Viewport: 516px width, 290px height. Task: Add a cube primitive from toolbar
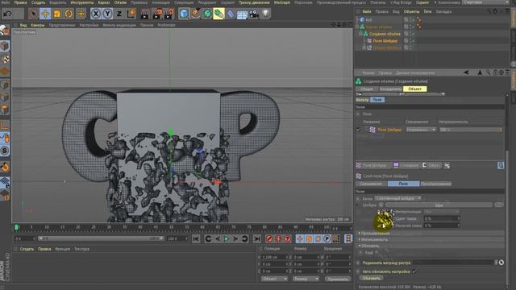(x=184, y=14)
